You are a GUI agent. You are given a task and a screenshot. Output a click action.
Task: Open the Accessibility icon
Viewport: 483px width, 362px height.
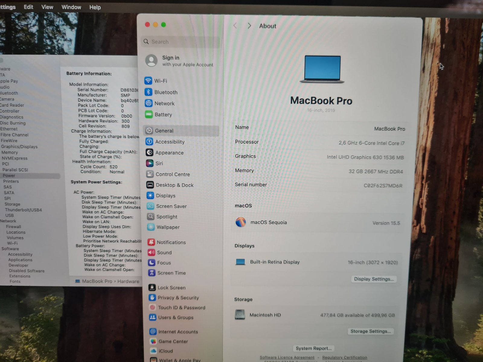point(149,141)
